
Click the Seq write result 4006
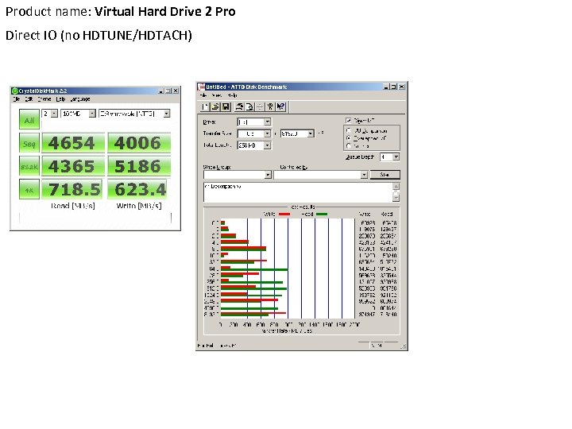coord(138,143)
